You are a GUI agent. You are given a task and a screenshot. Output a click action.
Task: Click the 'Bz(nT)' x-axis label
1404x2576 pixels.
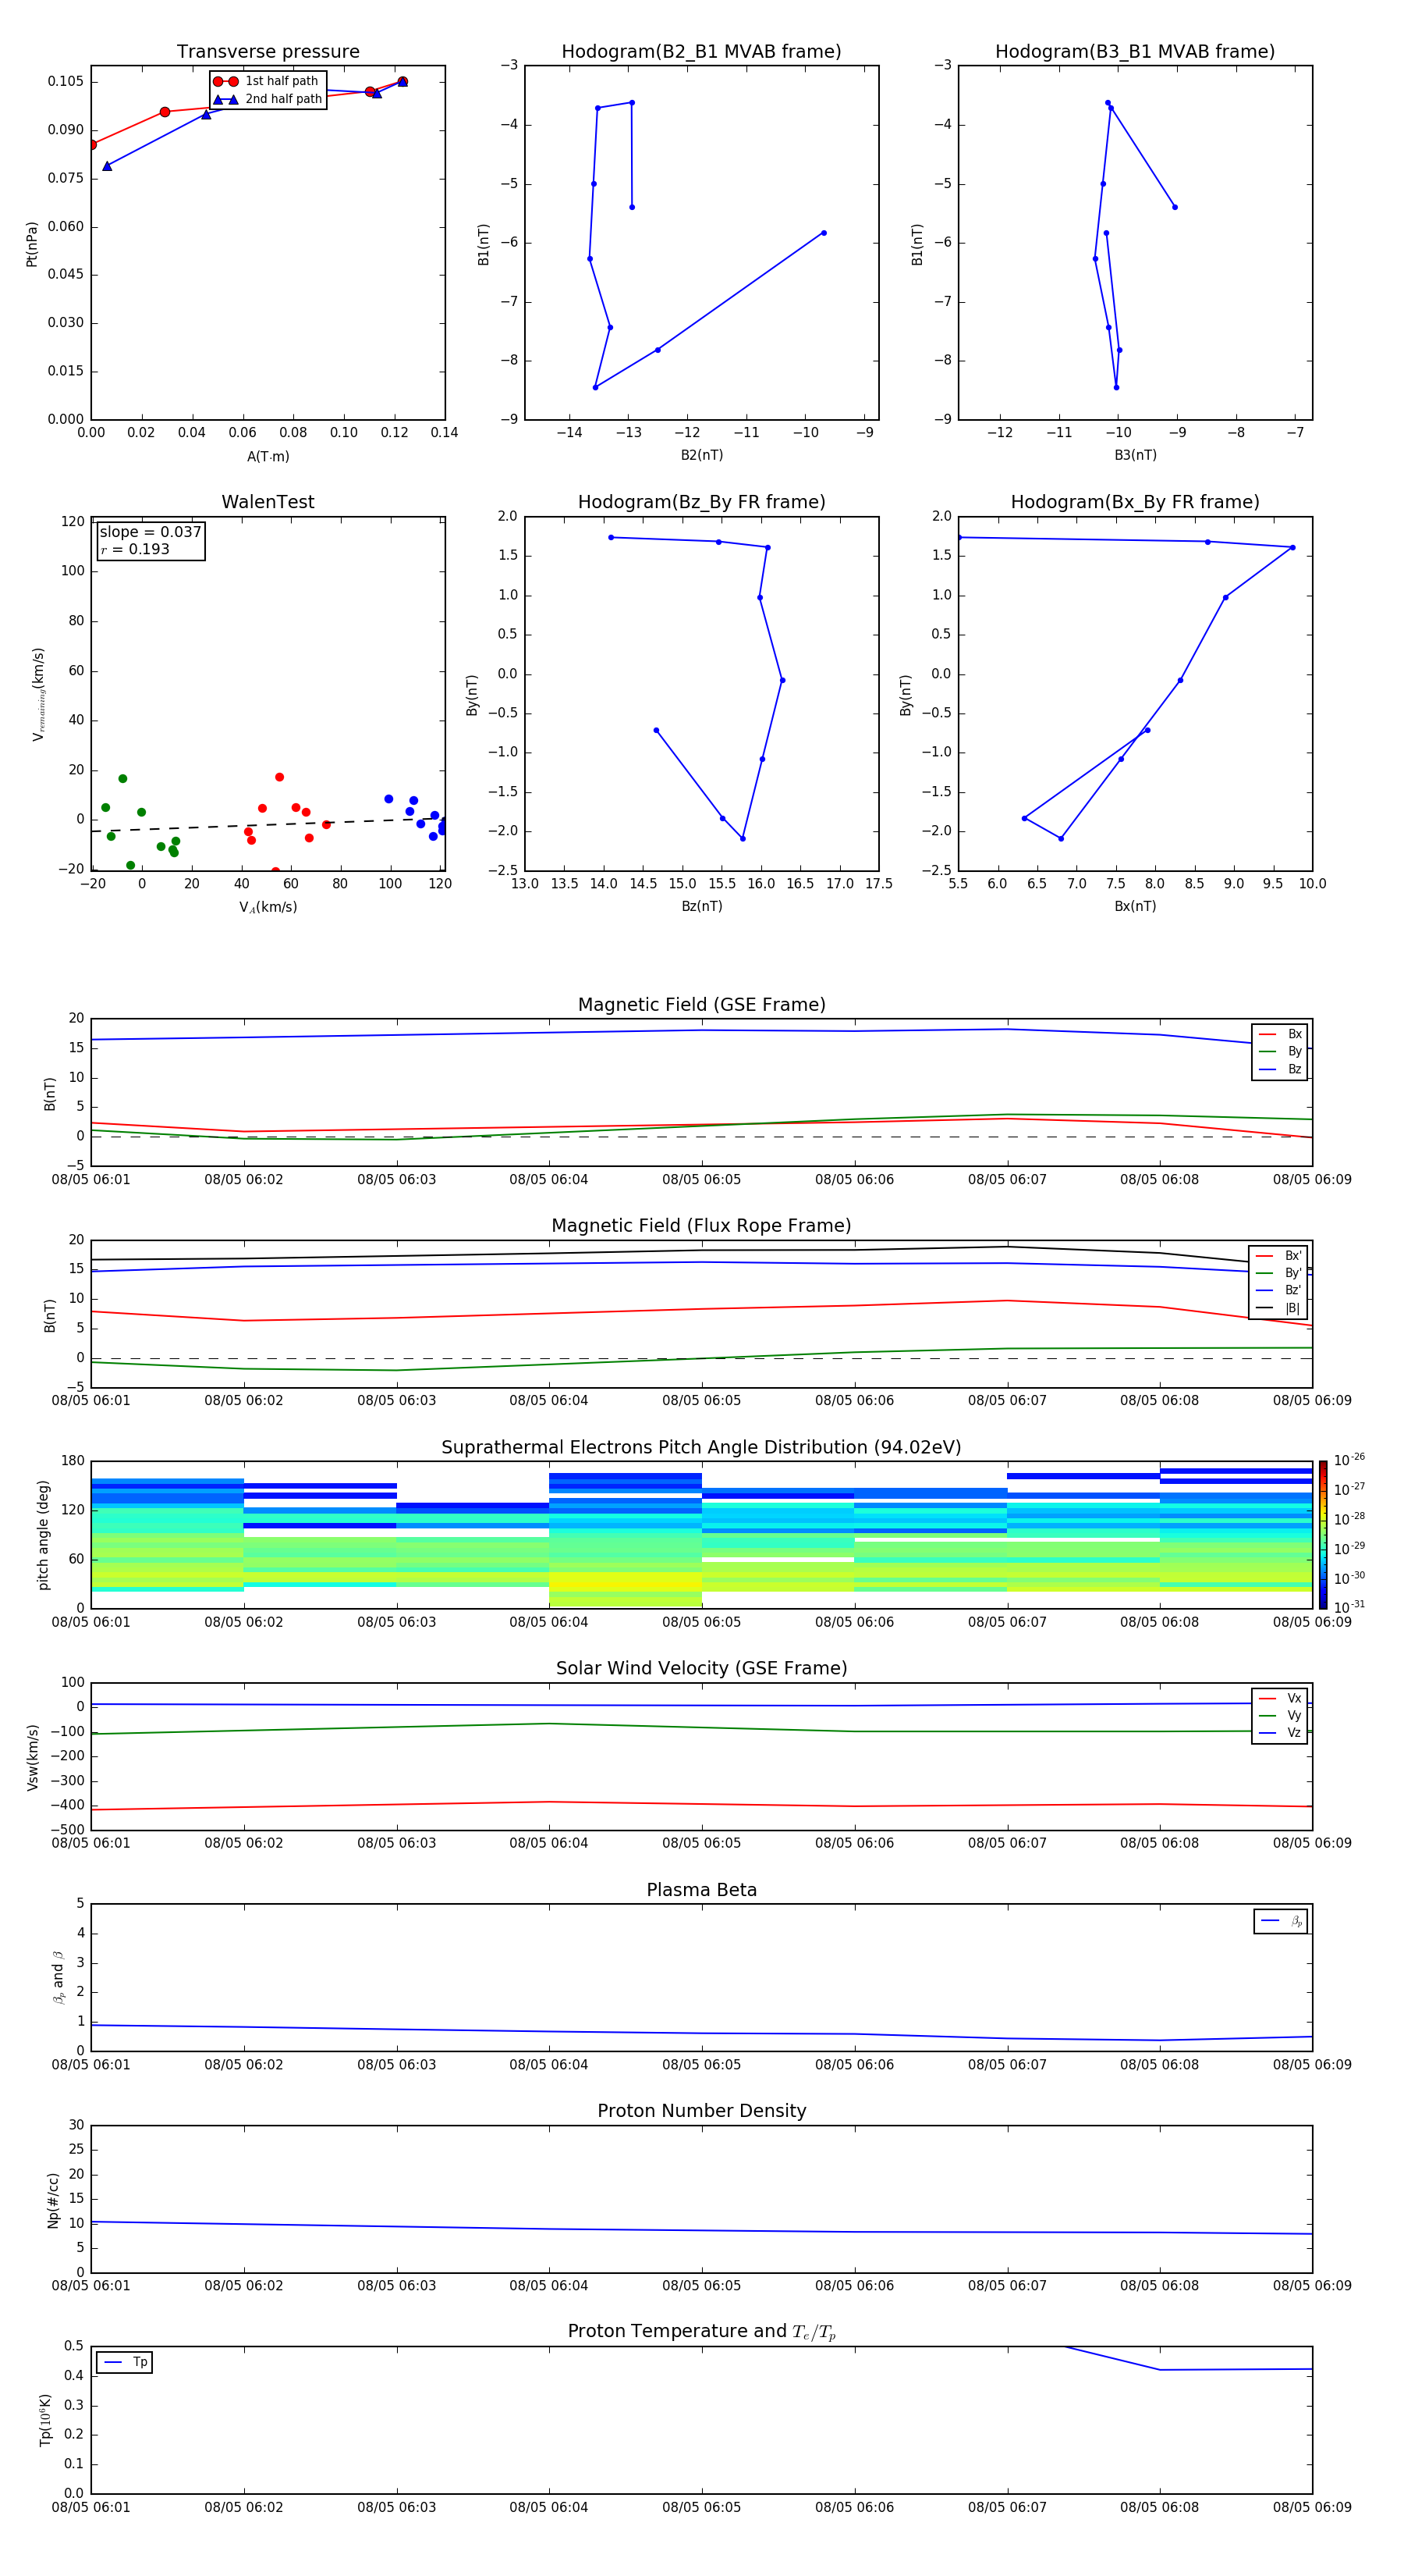pyautogui.click(x=701, y=906)
